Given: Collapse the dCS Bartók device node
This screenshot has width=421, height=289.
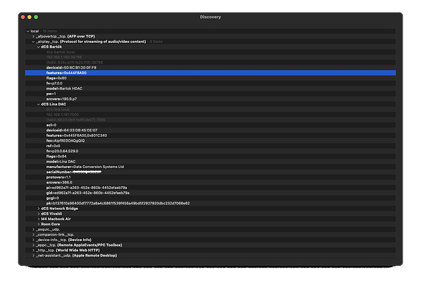Looking at the screenshot, I should click(x=38, y=47).
